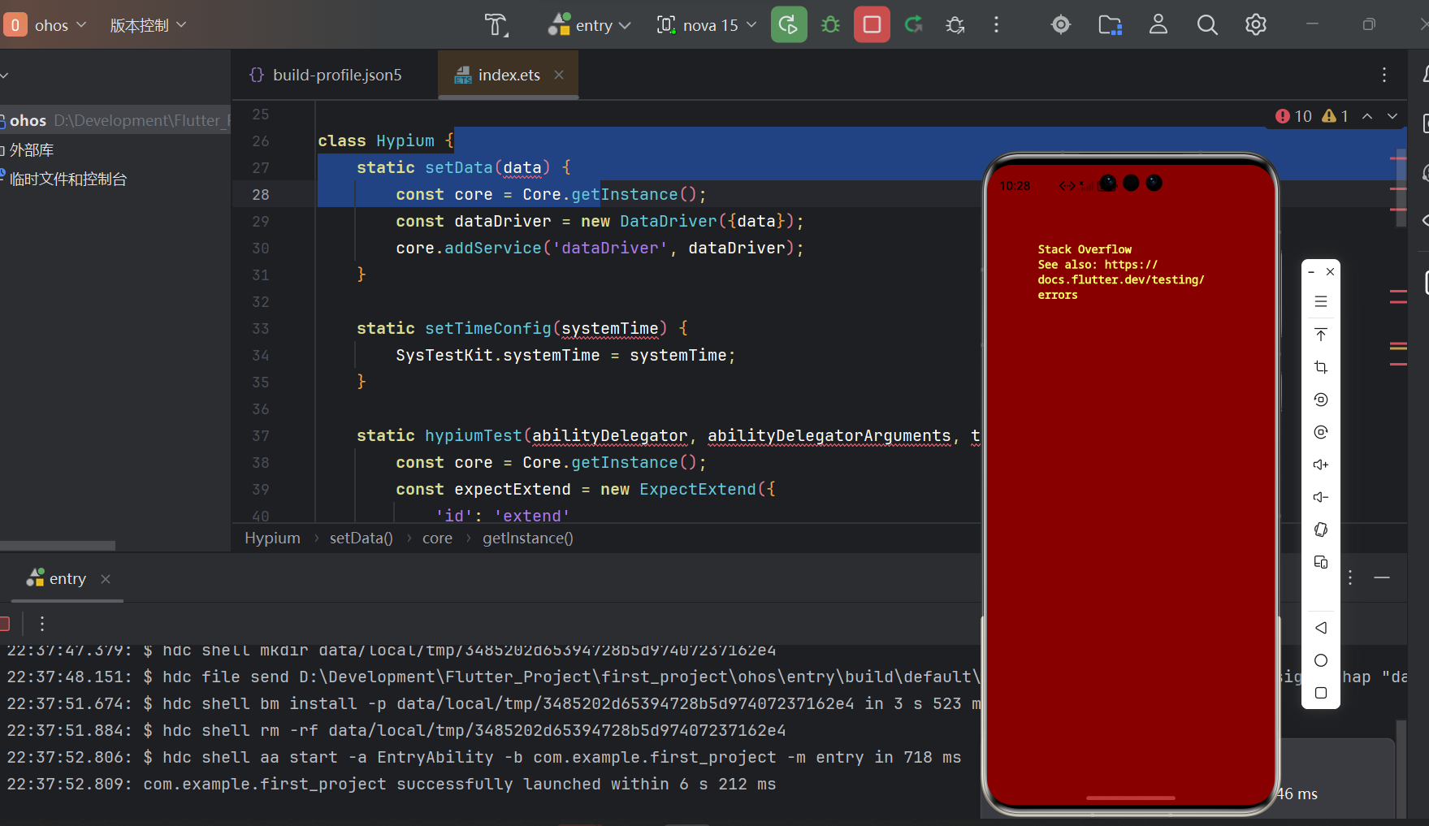Decrease device volume
The height and width of the screenshot is (826, 1429).
1321,497
